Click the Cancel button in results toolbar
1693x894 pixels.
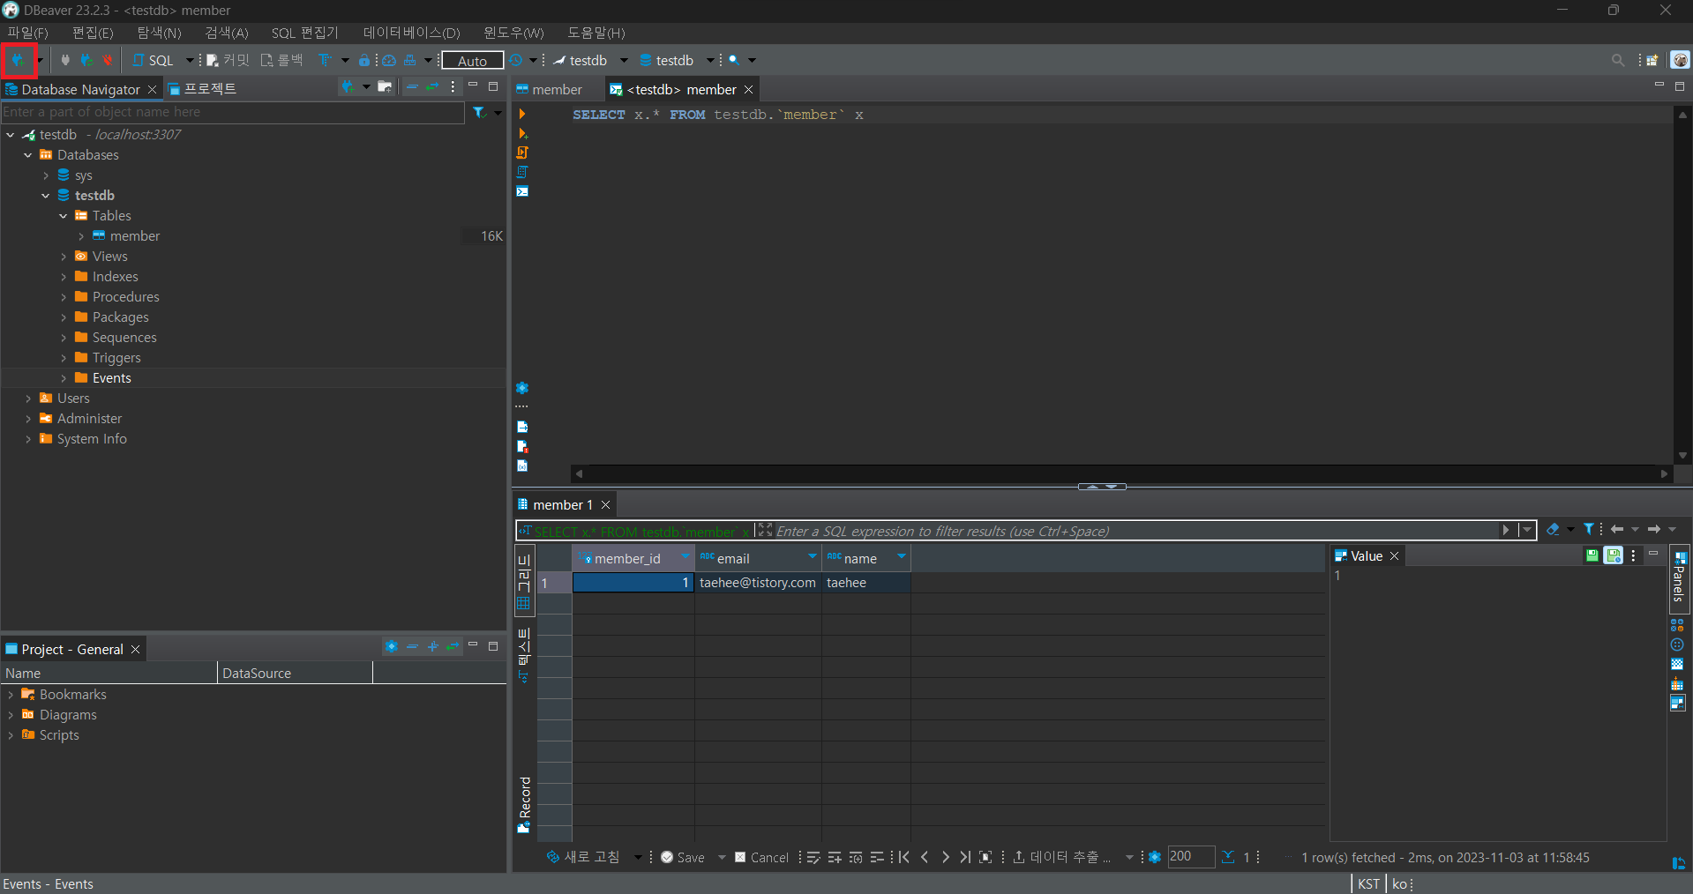[761, 857]
